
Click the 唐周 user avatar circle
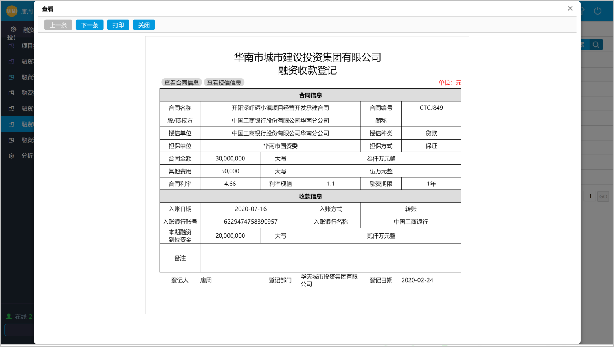click(12, 11)
